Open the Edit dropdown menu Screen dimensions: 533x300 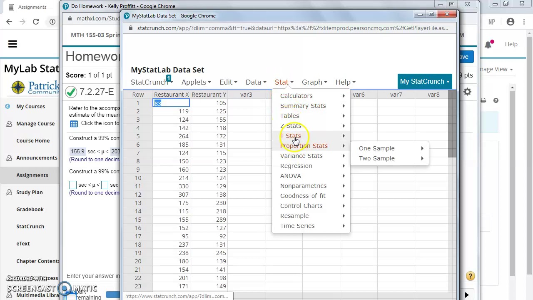coord(228,82)
